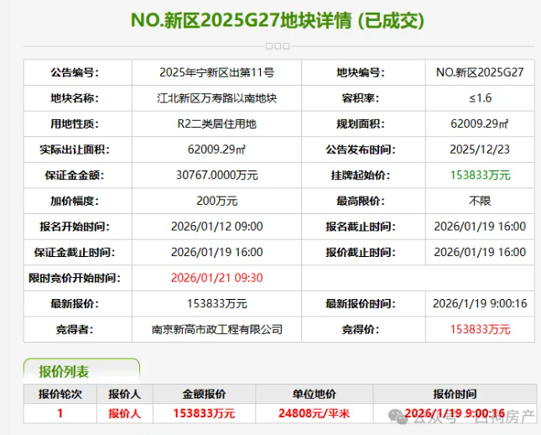Click the red 报价人 link in the bid row
541x435 pixels.
click(x=125, y=413)
